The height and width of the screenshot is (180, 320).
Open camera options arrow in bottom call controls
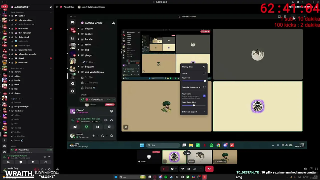(176, 169)
